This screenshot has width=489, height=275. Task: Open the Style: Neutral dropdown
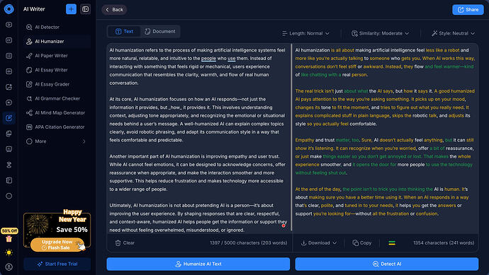(453, 33)
